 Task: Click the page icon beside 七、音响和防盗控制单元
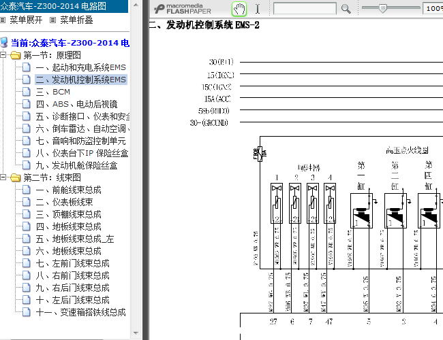[27, 141]
